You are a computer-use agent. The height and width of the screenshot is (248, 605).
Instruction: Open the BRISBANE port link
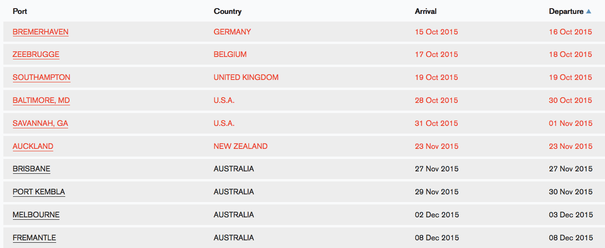click(32, 169)
